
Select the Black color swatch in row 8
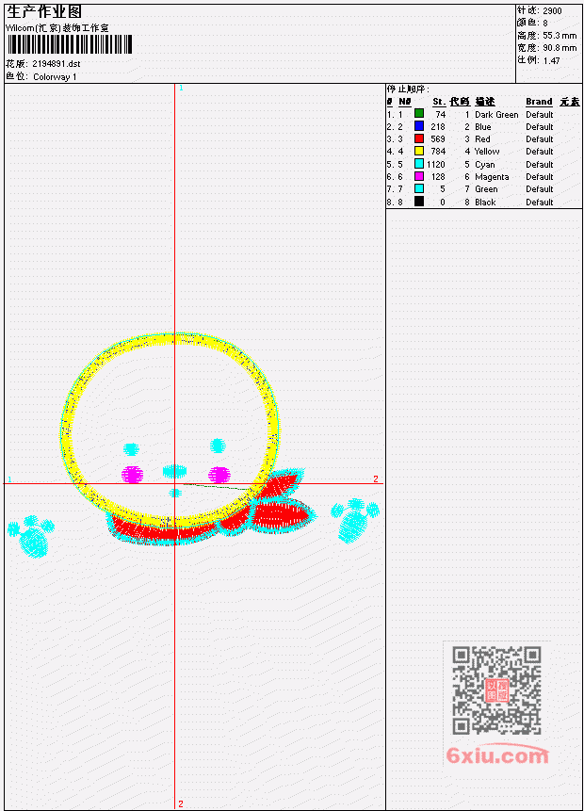(x=419, y=202)
